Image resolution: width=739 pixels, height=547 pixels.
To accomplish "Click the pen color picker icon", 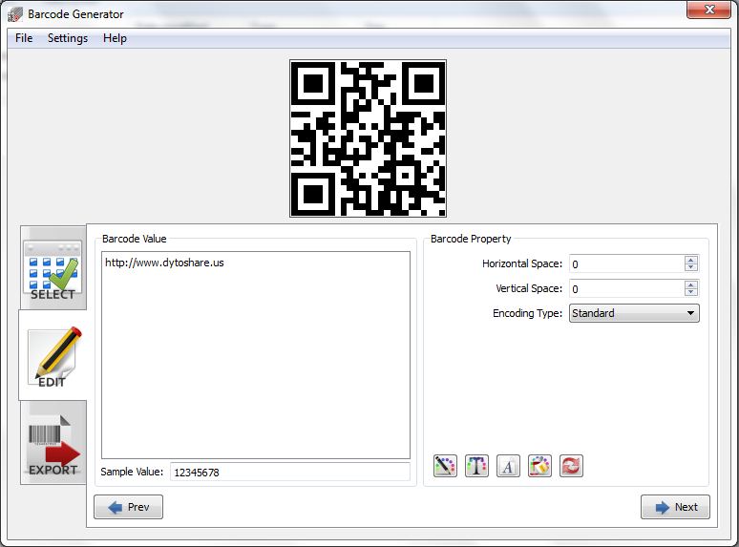I will (x=445, y=466).
